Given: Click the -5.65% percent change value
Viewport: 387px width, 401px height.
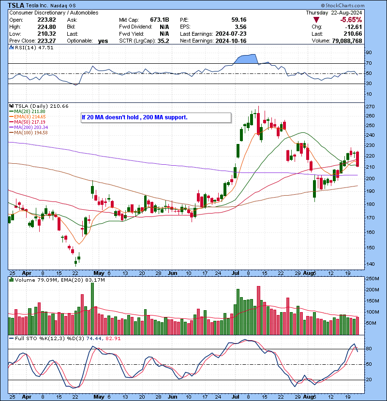Looking at the screenshot, I should coord(351,20).
